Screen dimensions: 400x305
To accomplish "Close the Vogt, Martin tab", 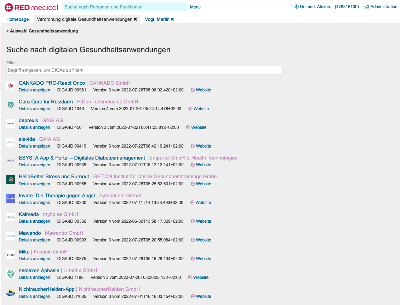I will click(x=172, y=19).
